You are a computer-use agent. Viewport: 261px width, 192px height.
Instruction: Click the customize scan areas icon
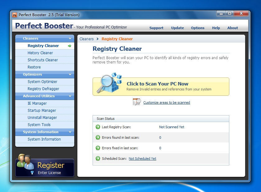click(137, 102)
